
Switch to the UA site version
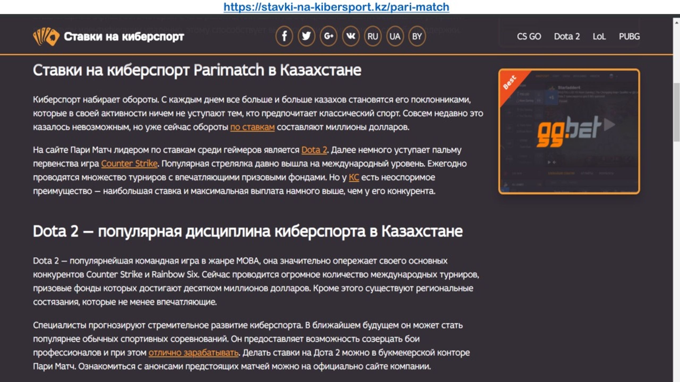pyautogui.click(x=395, y=36)
